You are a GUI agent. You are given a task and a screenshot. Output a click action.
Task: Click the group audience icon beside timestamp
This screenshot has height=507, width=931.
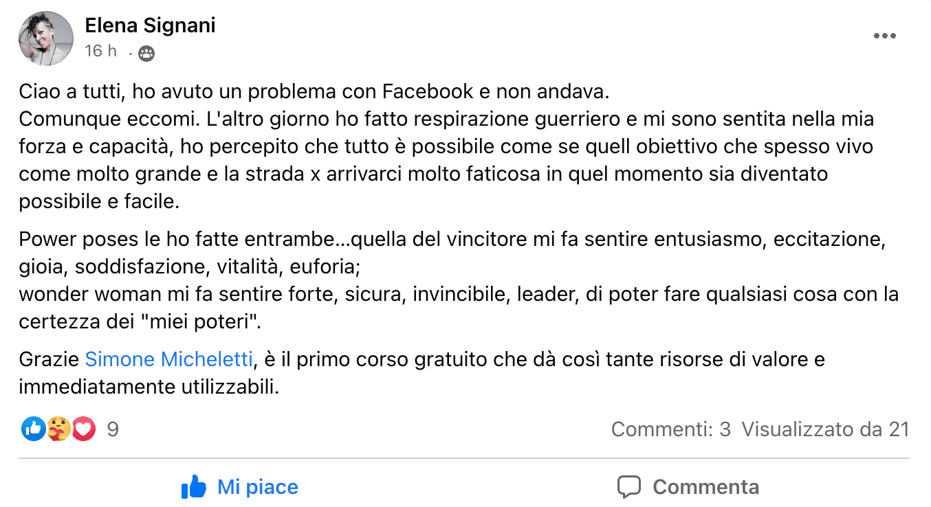146,53
